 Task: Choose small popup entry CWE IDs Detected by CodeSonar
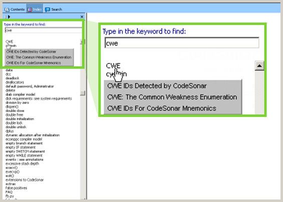(x=31, y=51)
